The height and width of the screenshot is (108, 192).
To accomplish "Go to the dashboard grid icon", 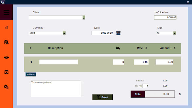I will click(x=6, y=27).
